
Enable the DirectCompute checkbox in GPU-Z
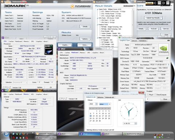click(x=155, y=95)
